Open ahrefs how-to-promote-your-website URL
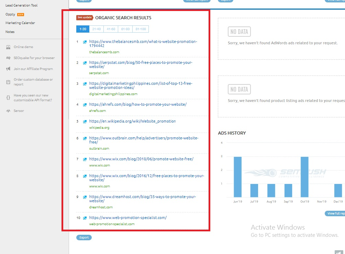This screenshot has height=254, width=345. tap(138, 104)
